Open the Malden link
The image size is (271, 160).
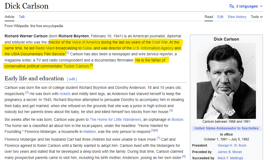[x=90, y=132]
